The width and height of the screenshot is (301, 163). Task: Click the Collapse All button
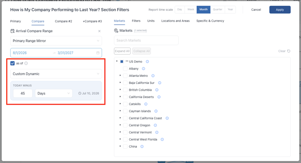pos(142,51)
